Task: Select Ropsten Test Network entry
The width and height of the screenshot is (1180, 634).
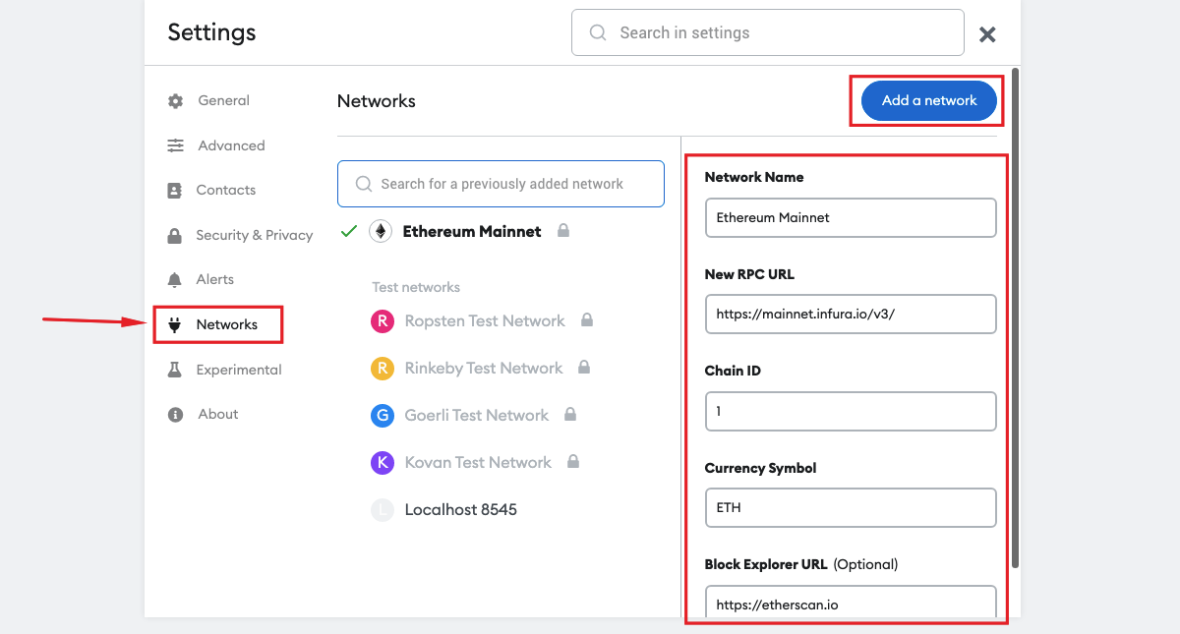Action: [x=482, y=321]
